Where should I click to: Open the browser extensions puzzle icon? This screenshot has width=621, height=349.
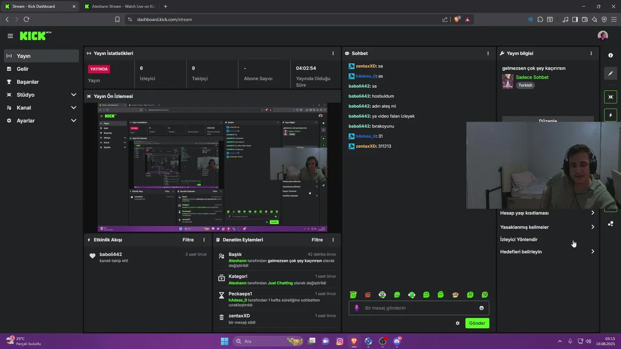[x=540, y=19]
